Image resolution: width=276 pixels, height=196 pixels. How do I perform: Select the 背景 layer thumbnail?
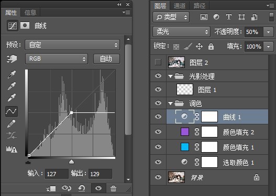tap(176, 177)
